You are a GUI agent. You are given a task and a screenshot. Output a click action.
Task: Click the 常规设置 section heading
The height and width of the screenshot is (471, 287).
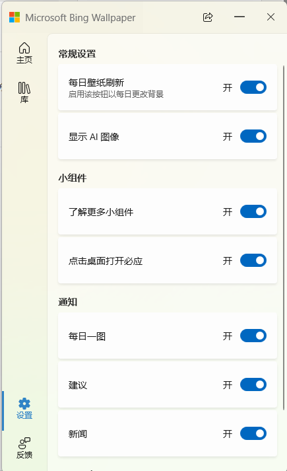77,54
